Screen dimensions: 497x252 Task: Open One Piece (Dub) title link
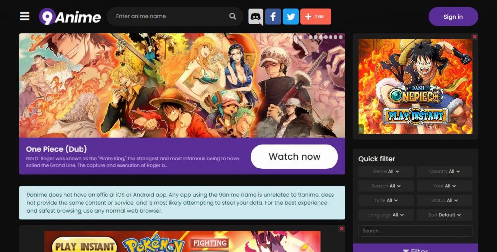point(57,149)
